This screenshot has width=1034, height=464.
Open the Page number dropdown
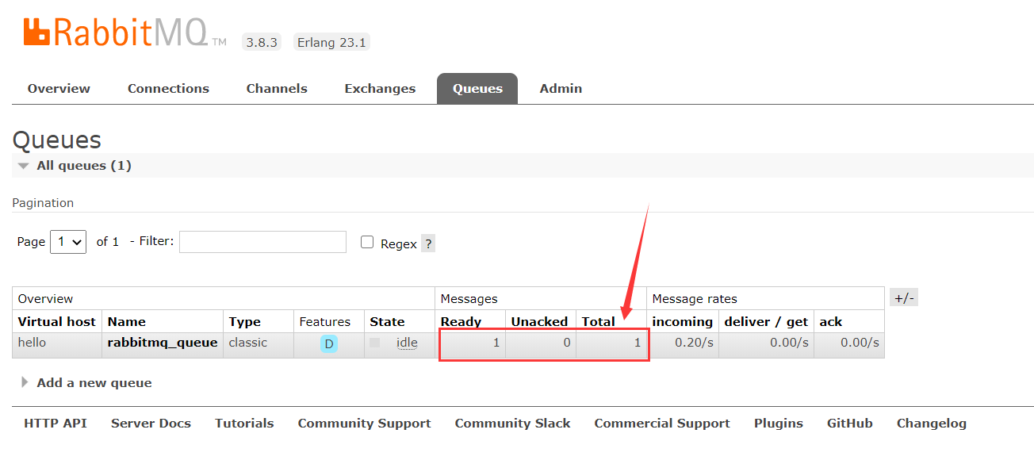pyautogui.click(x=68, y=242)
